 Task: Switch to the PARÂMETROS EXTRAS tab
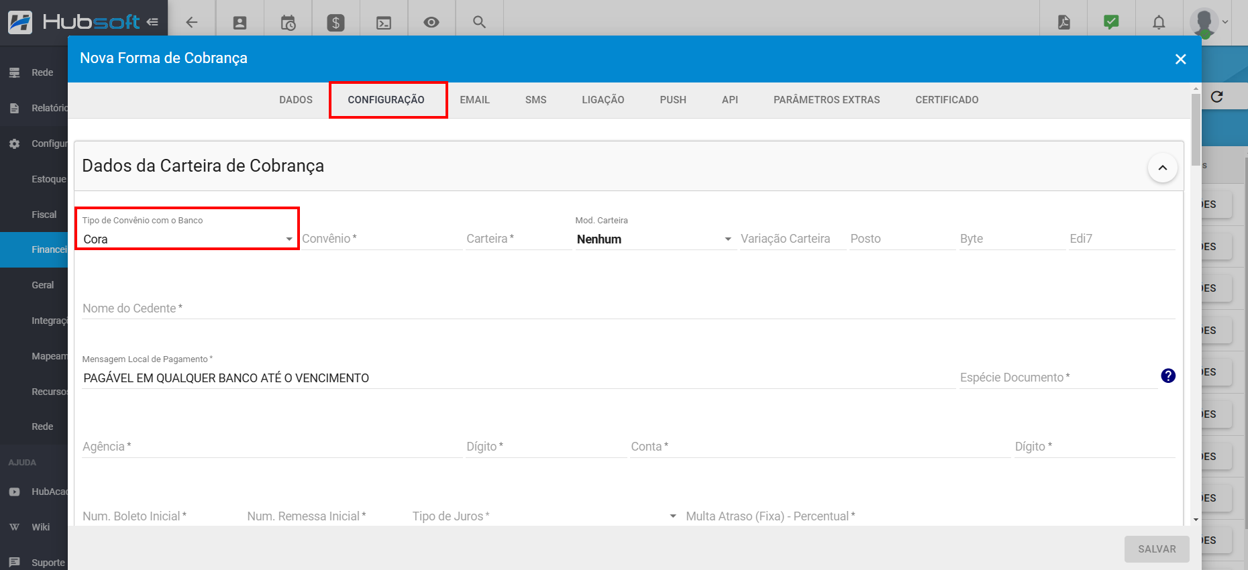827,100
